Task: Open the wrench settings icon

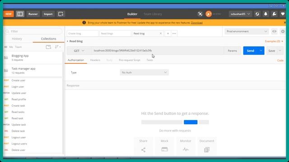Action: pos(274,14)
